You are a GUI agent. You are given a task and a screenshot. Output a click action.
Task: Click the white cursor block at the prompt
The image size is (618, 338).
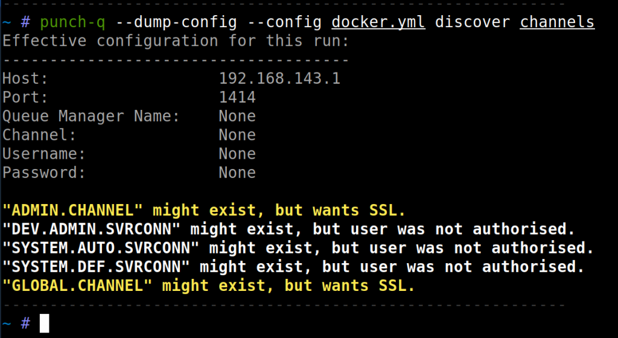[44, 324]
